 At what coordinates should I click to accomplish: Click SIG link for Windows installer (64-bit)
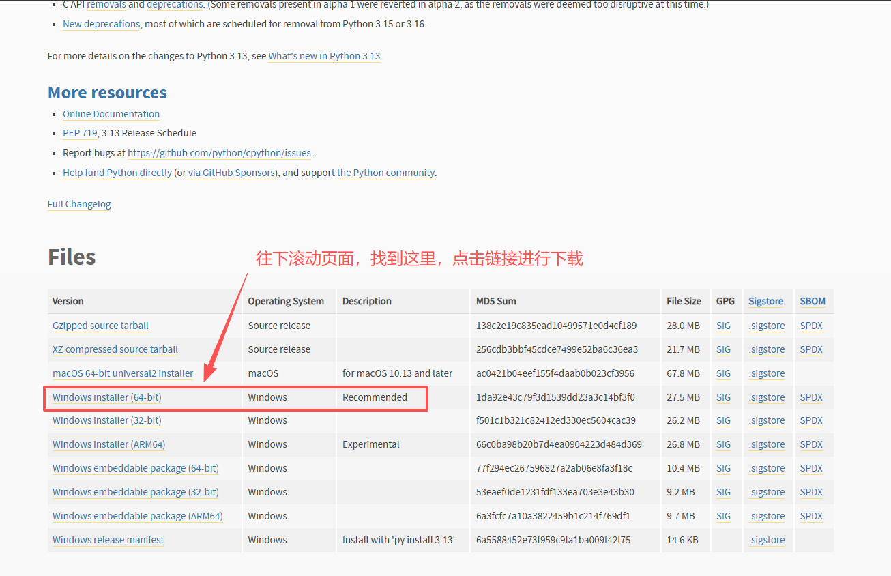(723, 397)
